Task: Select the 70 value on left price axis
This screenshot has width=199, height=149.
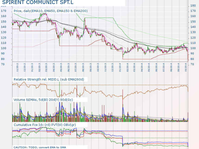Action: (x=3, y=64)
